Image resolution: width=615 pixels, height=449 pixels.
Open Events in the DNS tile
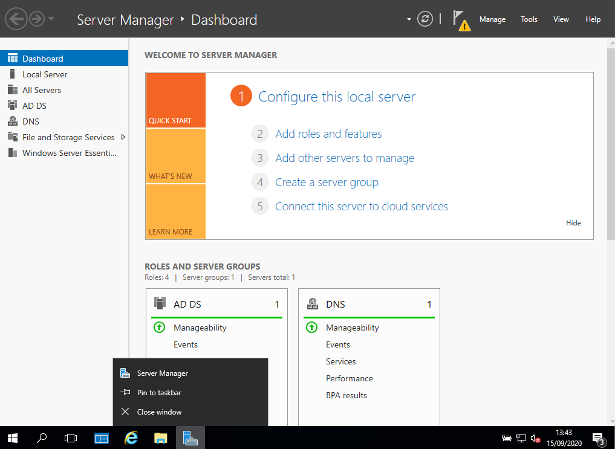(x=337, y=345)
